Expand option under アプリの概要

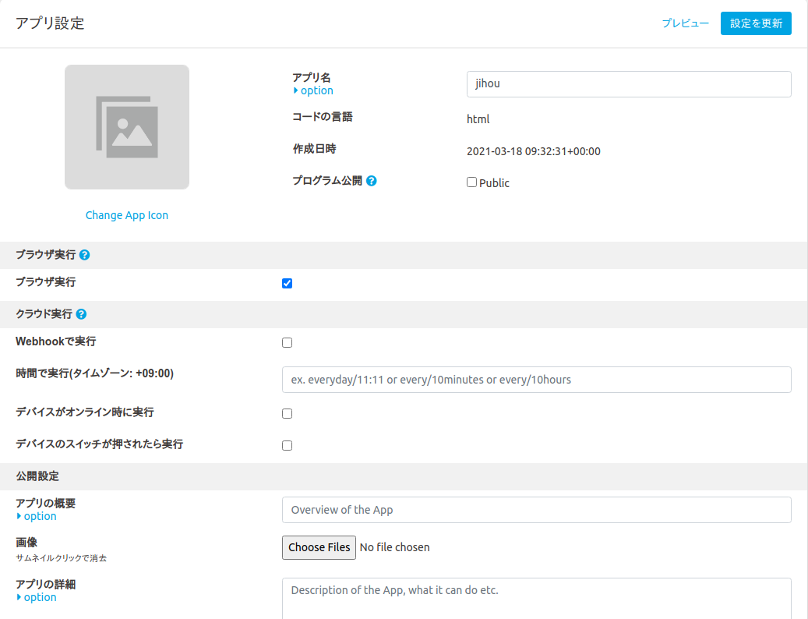click(37, 516)
